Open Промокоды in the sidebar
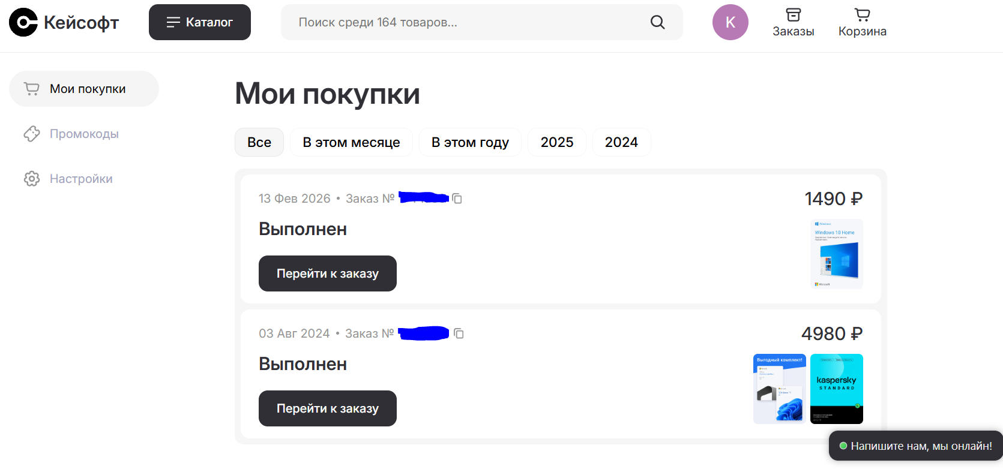 84,134
